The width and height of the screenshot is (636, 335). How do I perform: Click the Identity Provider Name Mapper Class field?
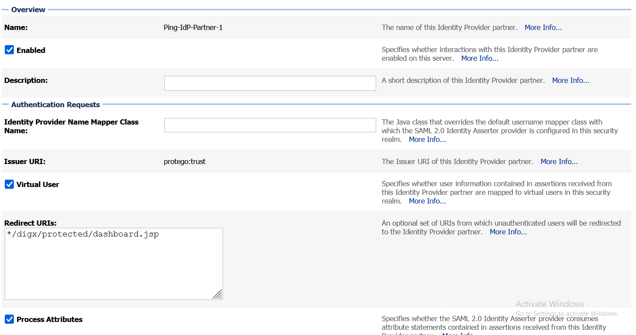pos(270,125)
